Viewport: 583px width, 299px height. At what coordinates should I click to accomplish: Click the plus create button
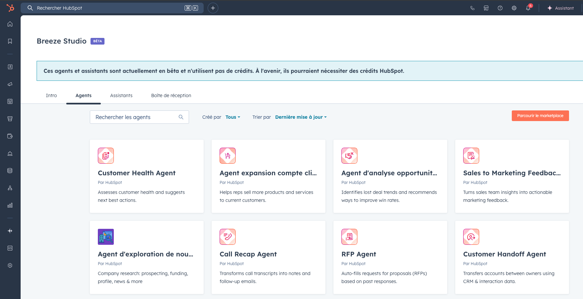pos(213,8)
